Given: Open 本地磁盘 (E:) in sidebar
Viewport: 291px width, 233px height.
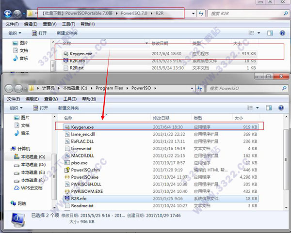Looking at the screenshot, I should (x=29, y=172).
